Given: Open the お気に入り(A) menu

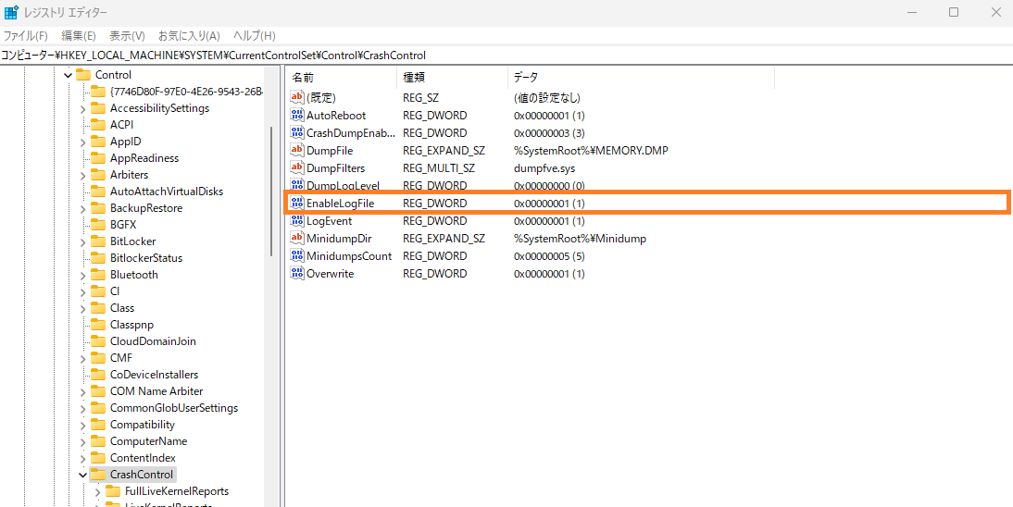Looking at the screenshot, I should click(x=188, y=36).
